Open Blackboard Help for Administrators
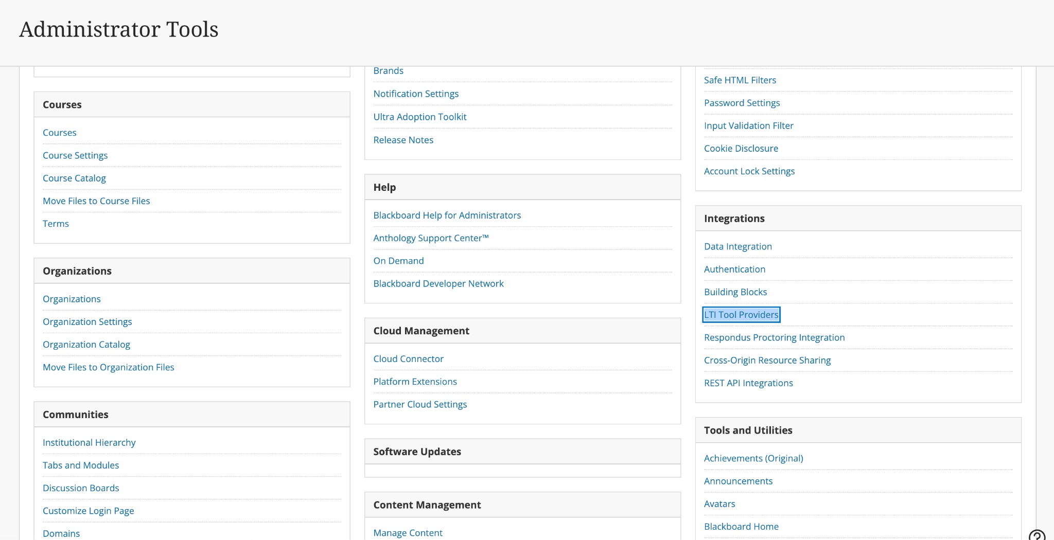Image resolution: width=1054 pixels, height=540 pixels. (x=447, y=215)
